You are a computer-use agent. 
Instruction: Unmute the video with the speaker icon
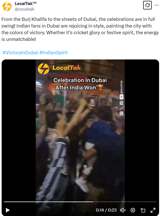click(x=123, y=210)
